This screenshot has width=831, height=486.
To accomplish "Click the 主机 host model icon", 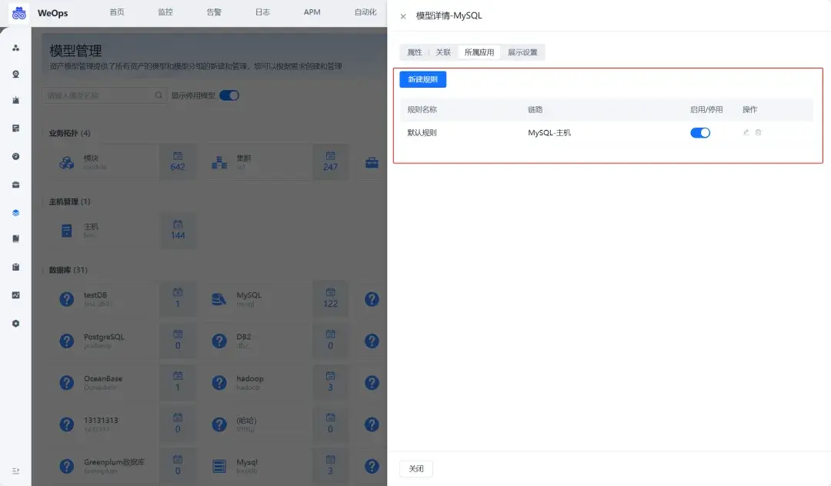I will point(65,230).
